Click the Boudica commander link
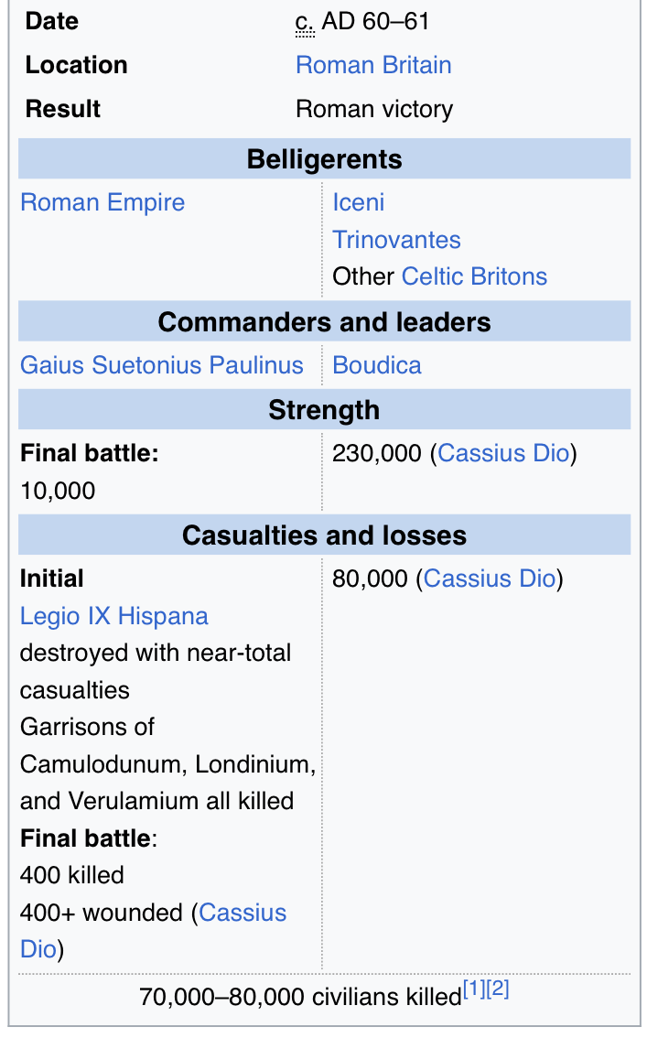 pos(376,364)
